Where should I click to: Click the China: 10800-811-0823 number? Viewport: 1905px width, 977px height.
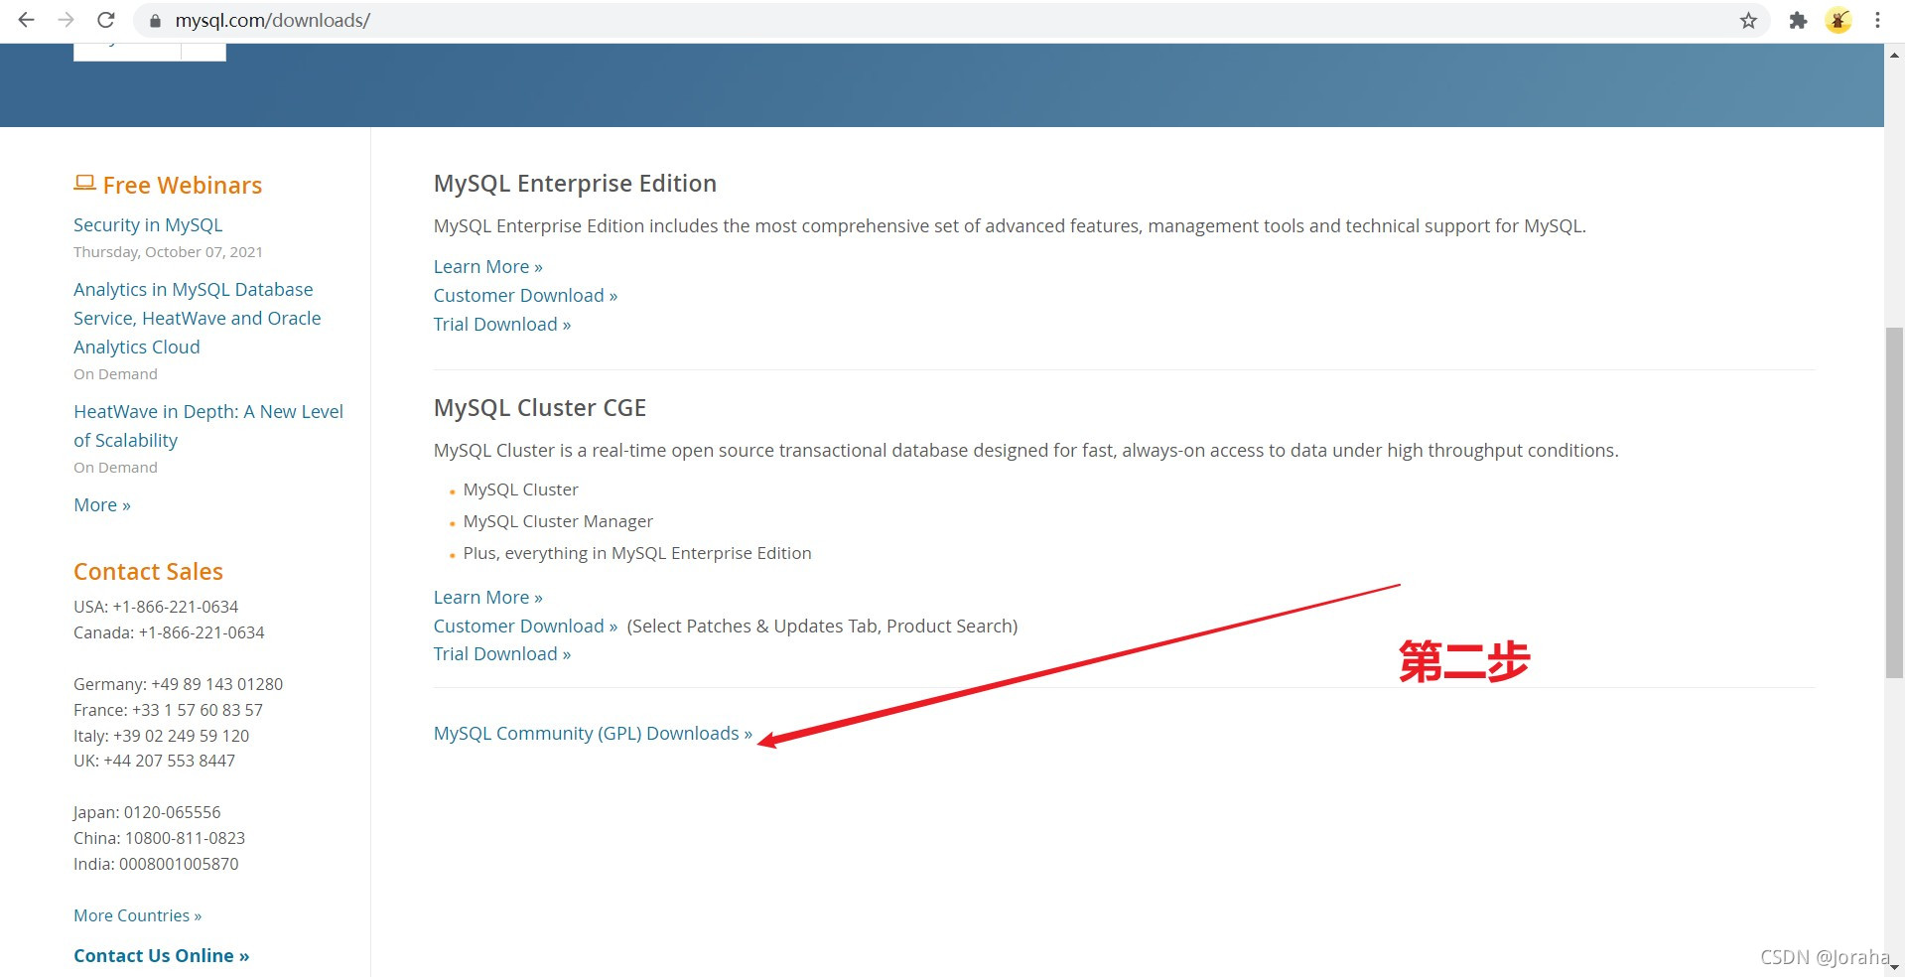coord(159,838)
